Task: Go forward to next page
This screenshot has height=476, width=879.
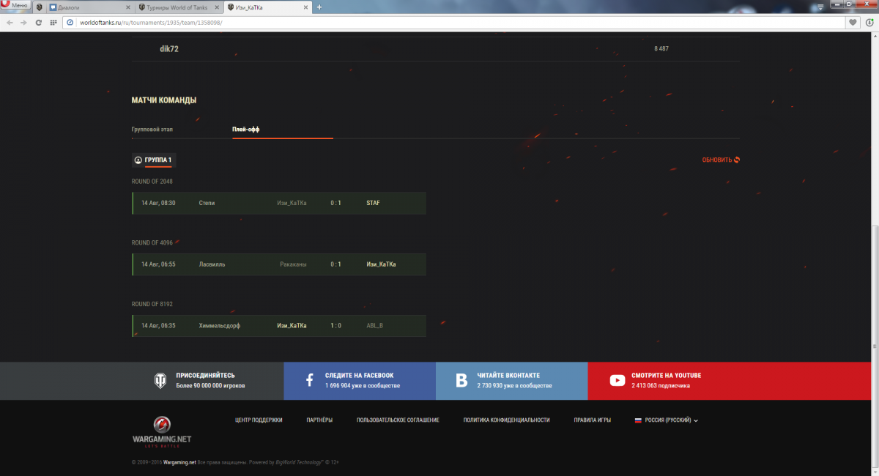Action: pos(23,23)
